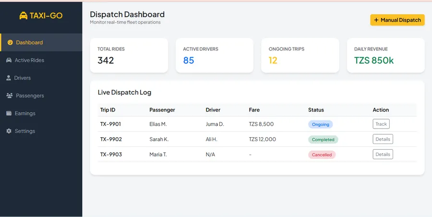Select the Active Drivers value 85

point(189,60)
